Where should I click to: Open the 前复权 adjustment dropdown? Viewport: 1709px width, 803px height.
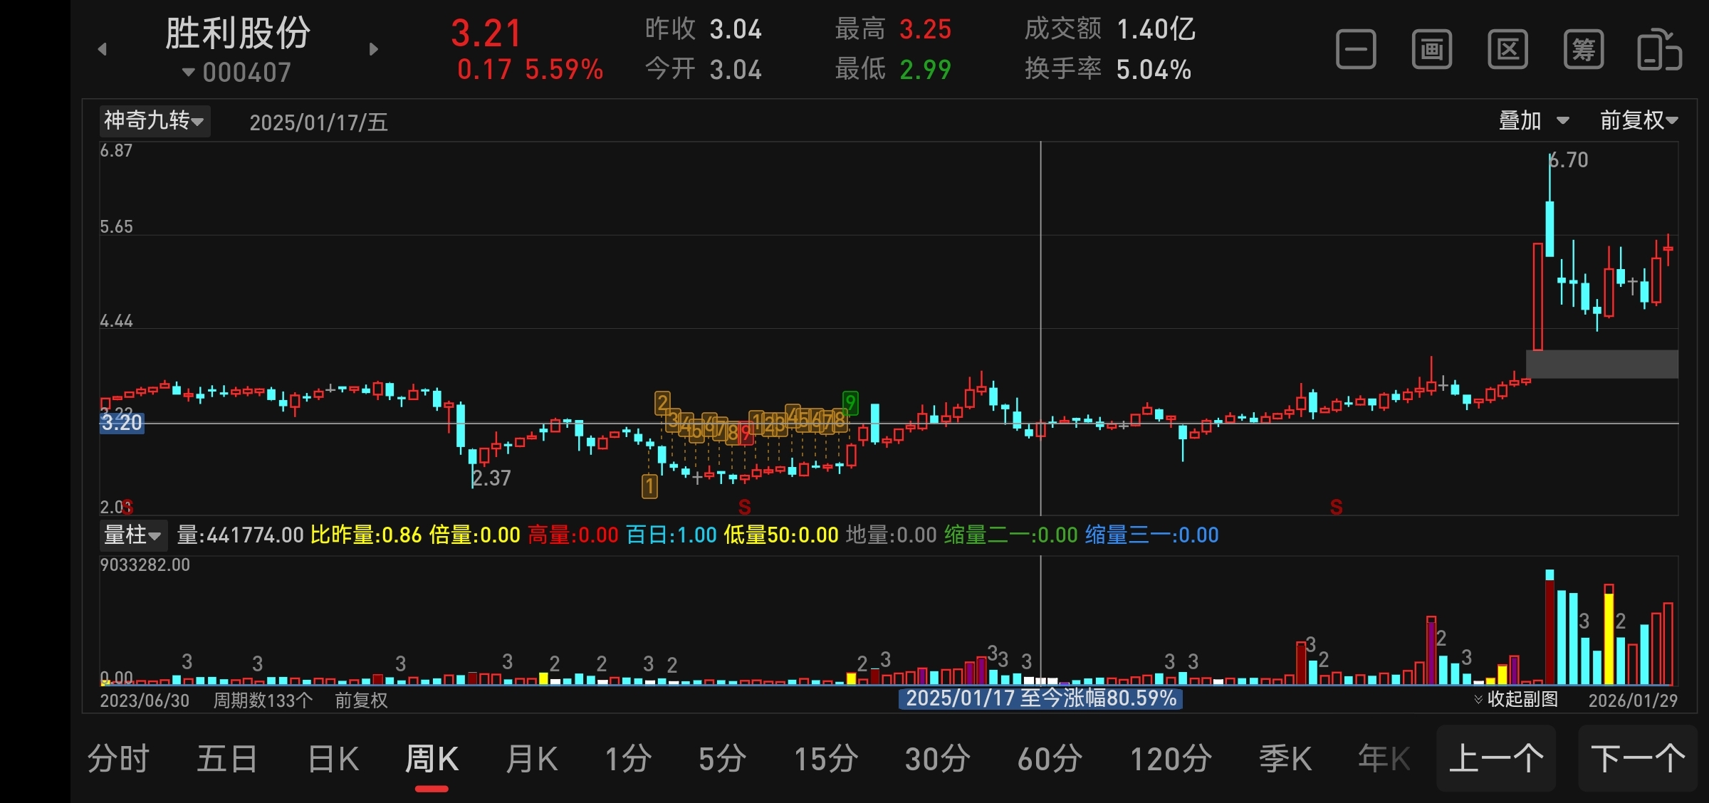[1638, 121]
